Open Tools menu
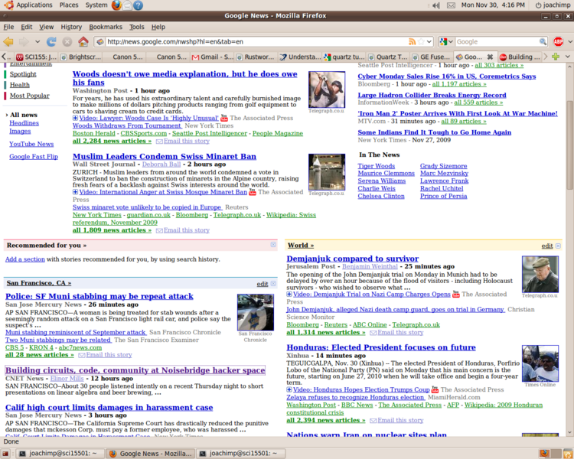This screenshot has height=459, width=574. [136, 27]
